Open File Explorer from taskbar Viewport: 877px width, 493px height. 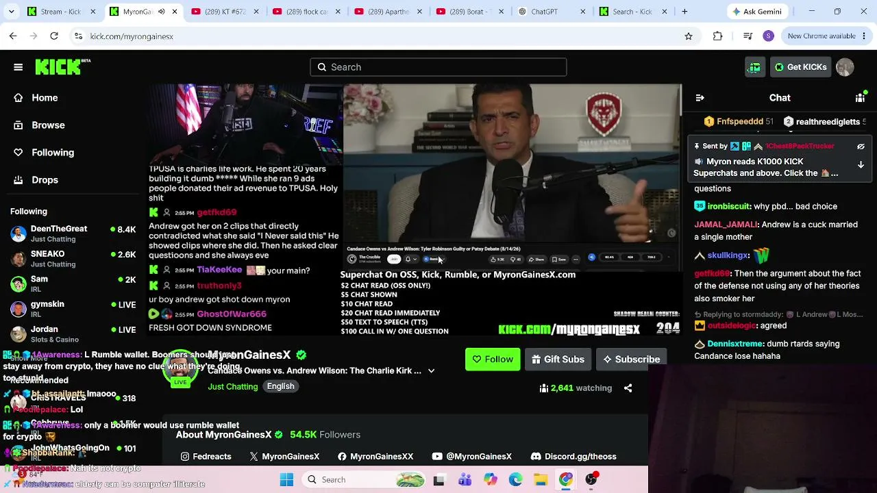[x=541, y=480]
